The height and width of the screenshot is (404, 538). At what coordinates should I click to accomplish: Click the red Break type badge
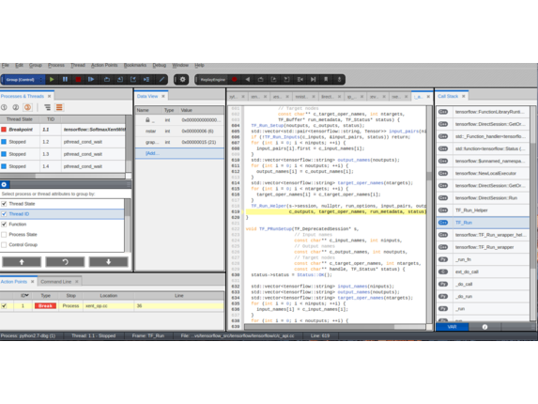point(45,305)
